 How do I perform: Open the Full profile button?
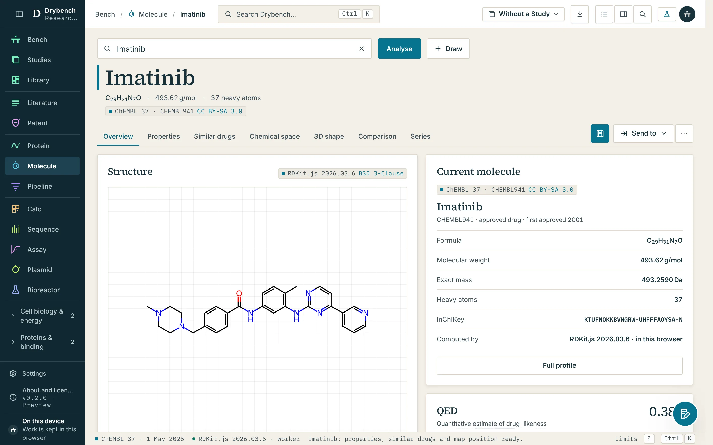pos(559,365)
